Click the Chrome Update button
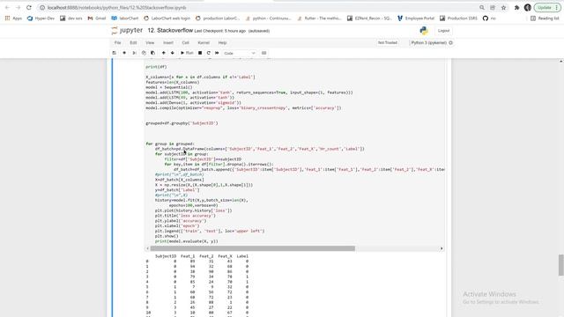The height and width of the screenshot is (317, 564). 547,8
